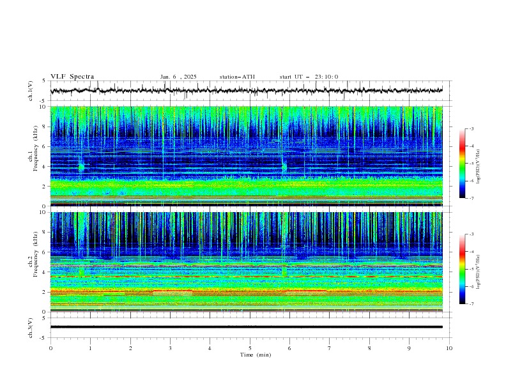Click the time axis tick label "1"
Image resolution: width=506 pixels, height=391 pixels.
click(90, 348)
